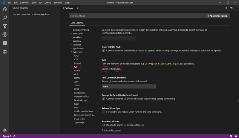Open the More Actions ellipsis menu
Screen dimensions: 239x138
(237, 8)
